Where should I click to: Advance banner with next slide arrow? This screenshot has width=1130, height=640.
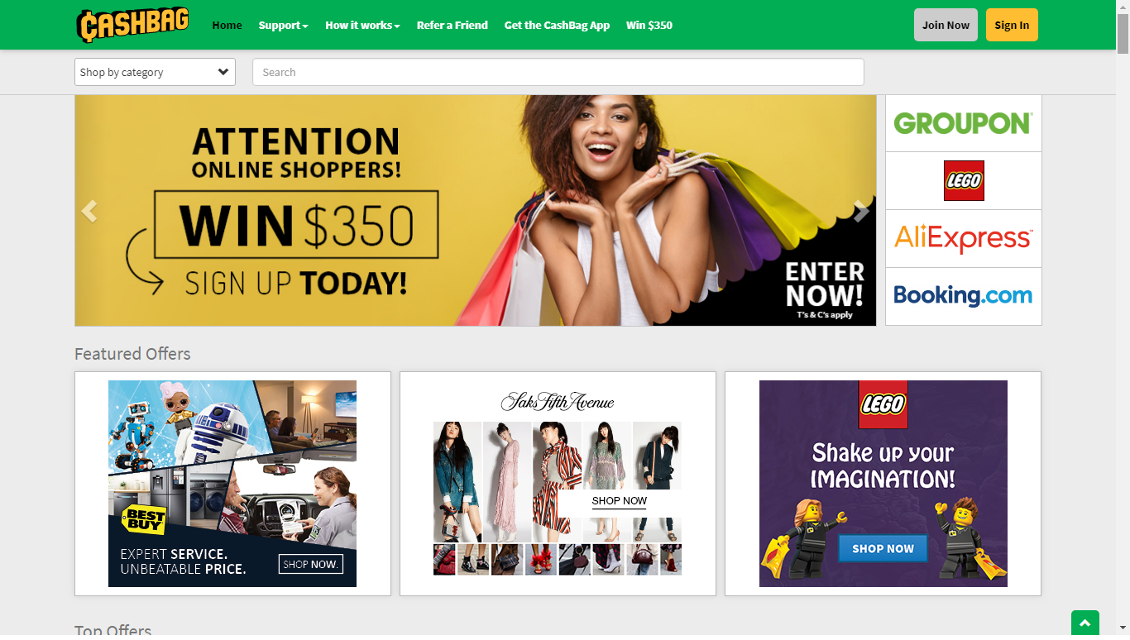click(861, 212)
